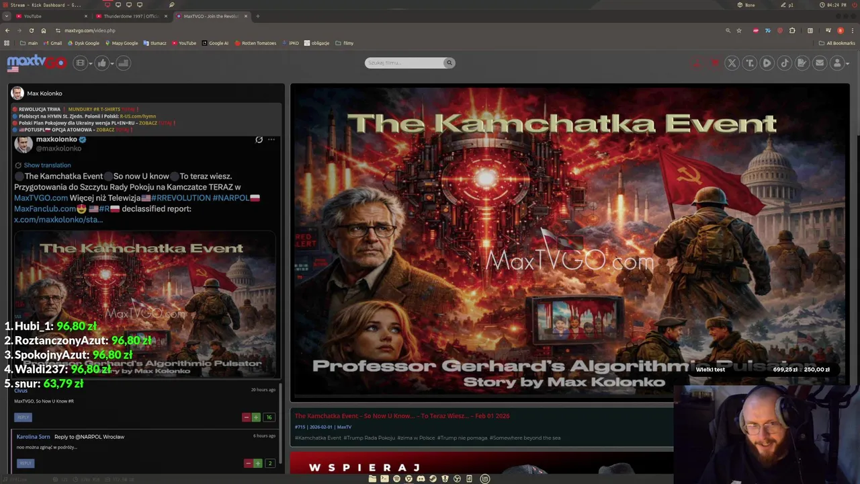Open the user profile icon in header
The image size is (860, 484).
tap(836, 63)
